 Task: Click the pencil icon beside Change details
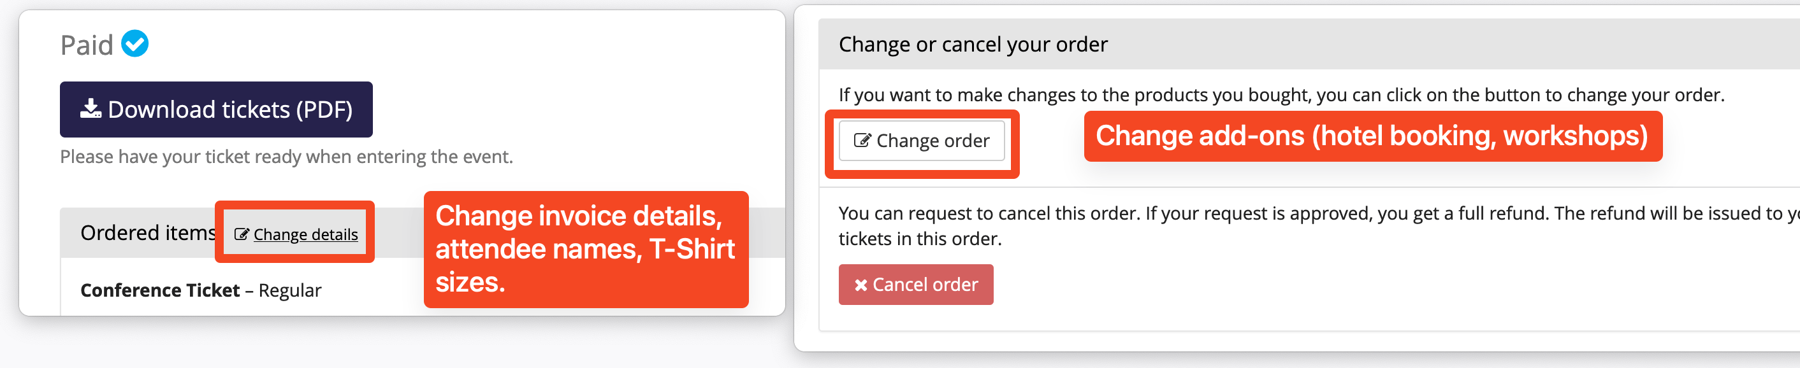click(x=241, y=235)
